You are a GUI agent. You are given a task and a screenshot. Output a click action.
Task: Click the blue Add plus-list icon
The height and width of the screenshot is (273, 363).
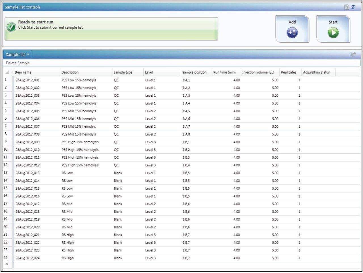(292, 33)
